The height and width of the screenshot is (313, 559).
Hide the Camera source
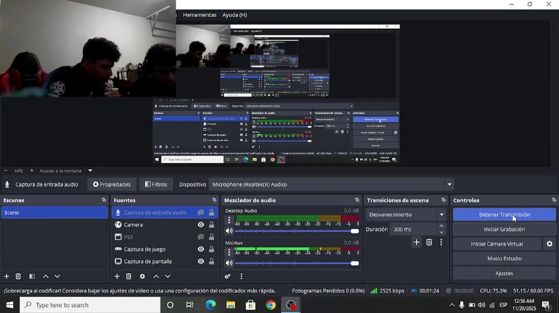click(201, 225)
